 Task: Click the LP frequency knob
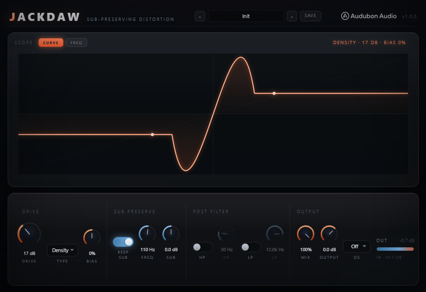tap(275, 234)
